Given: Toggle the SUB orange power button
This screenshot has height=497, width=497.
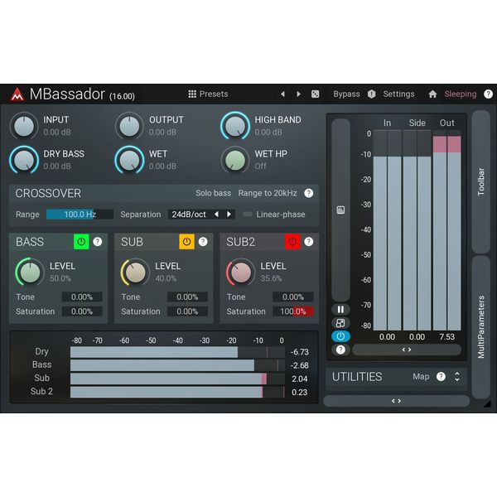Looking at the screenshot, I should click(x=186, y=242).
